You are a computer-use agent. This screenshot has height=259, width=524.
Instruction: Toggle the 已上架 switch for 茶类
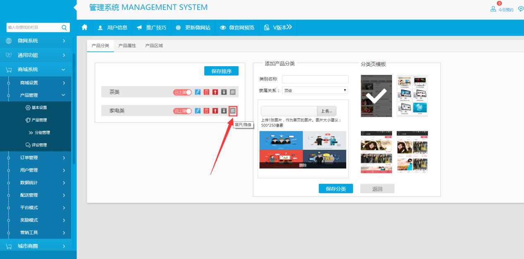click(182, 92)
